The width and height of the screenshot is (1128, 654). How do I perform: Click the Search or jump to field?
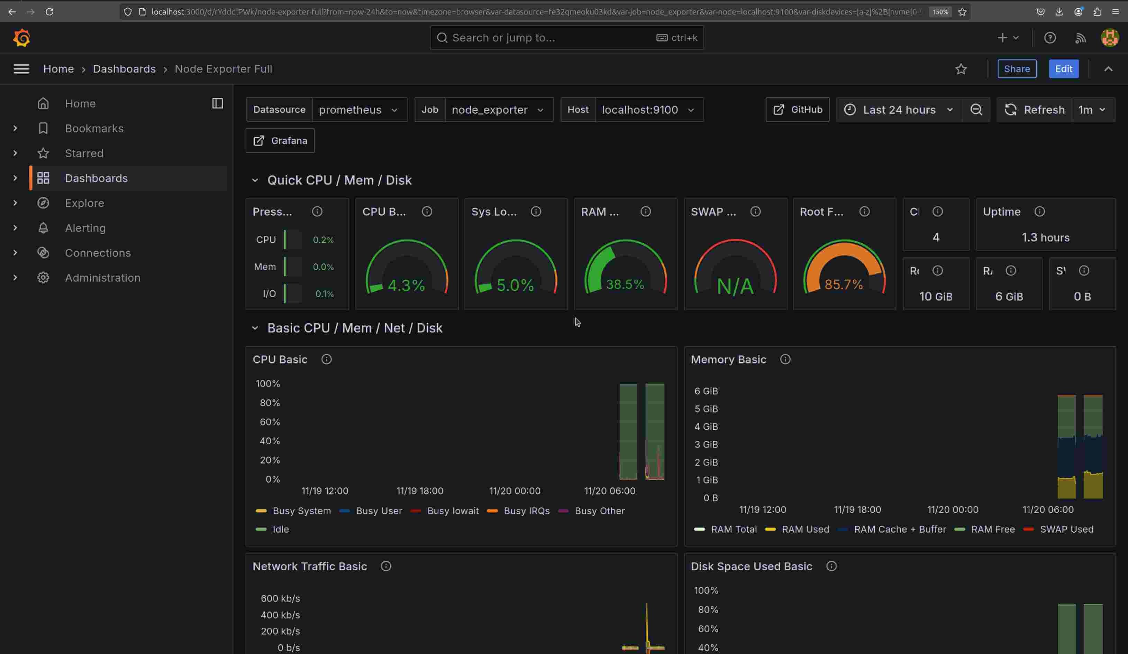(566, 38)
